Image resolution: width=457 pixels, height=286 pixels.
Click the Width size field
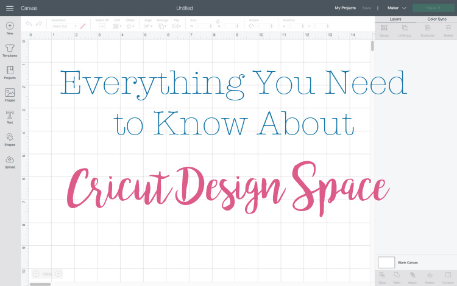[204, 26]
